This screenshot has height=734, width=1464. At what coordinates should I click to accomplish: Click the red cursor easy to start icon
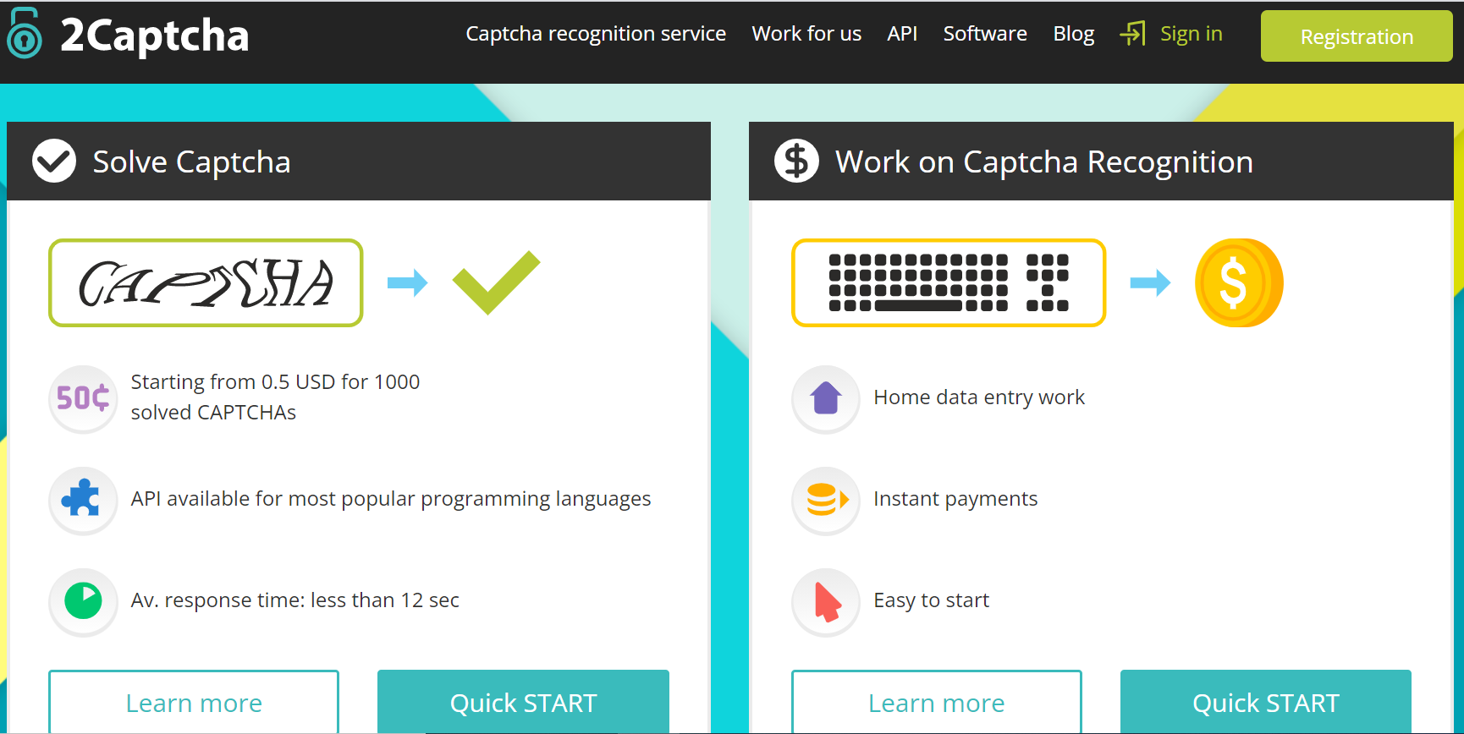click(825, 601)
